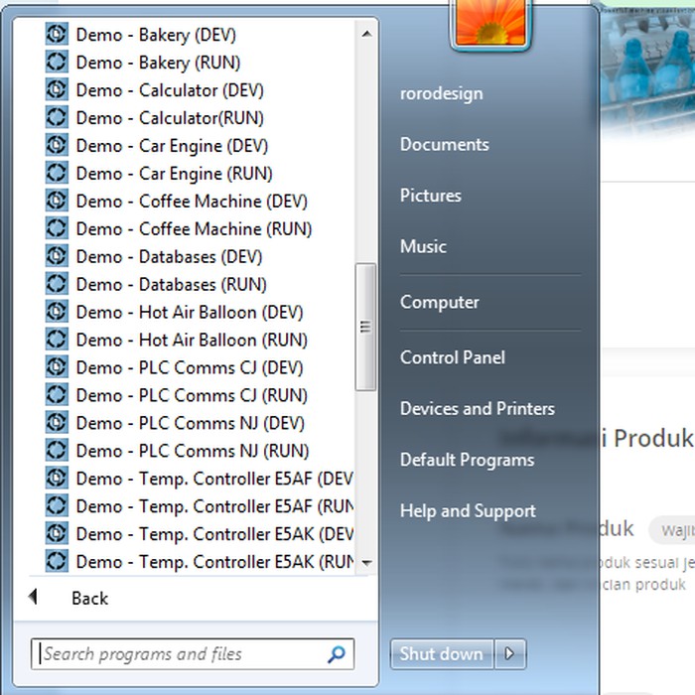Click the Demo - Temp. Controller E5AF (DEV) icon
The image size is (695, 695).
coord(57,480)
